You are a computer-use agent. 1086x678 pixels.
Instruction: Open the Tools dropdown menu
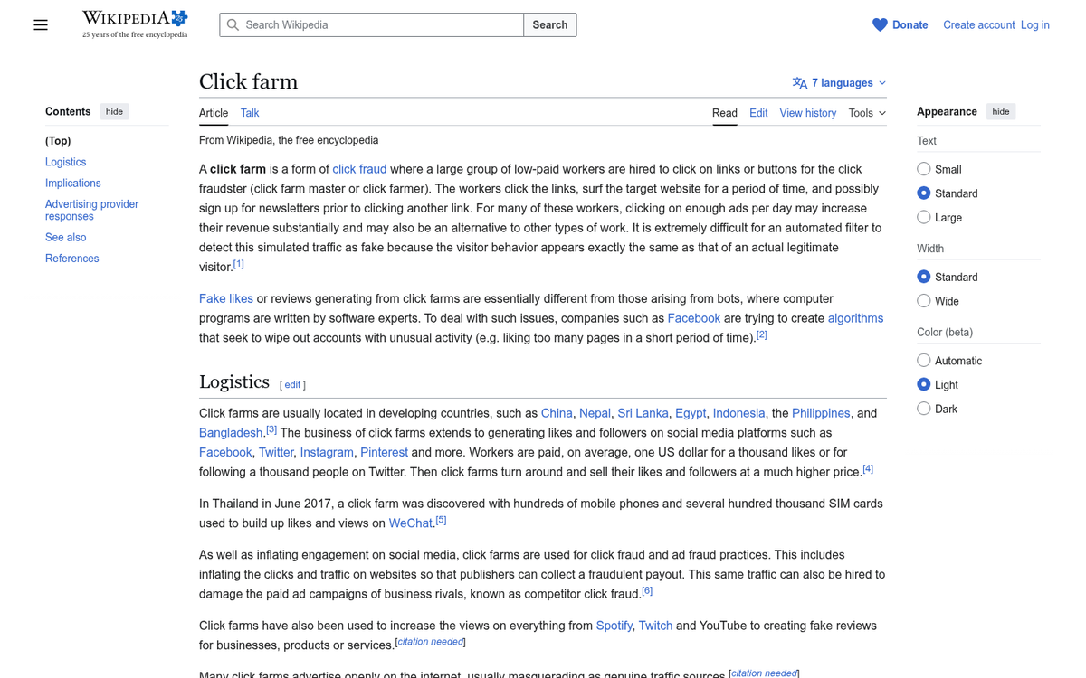click(866, 113)
